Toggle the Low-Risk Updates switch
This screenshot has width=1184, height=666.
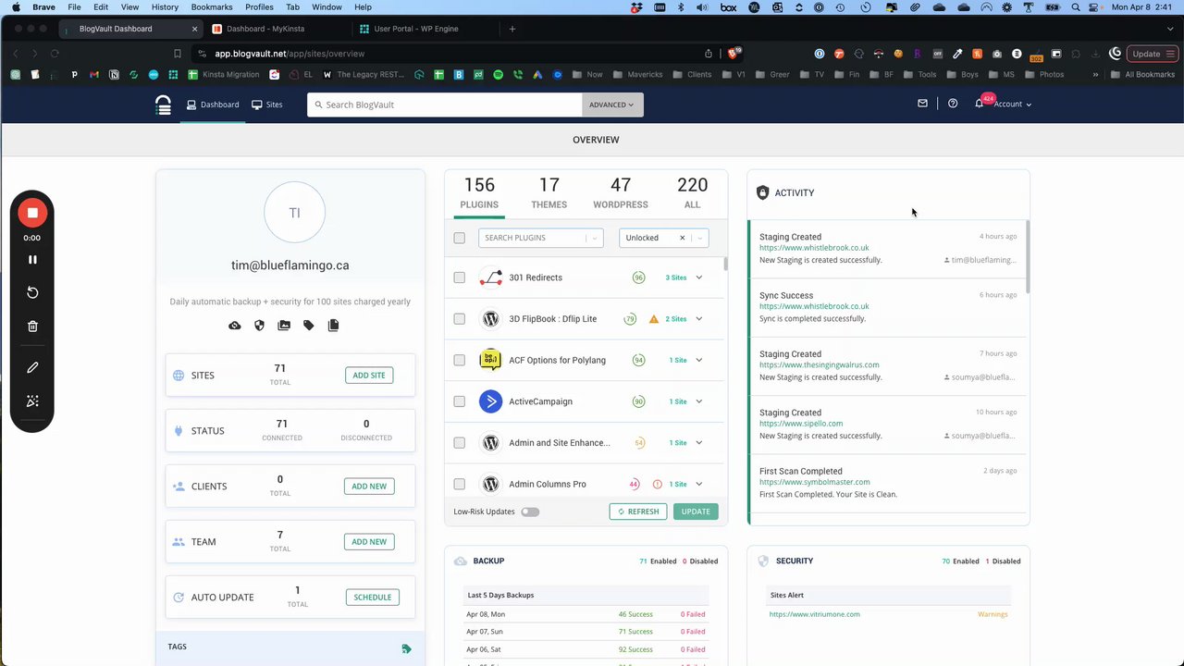pos(530,512)
